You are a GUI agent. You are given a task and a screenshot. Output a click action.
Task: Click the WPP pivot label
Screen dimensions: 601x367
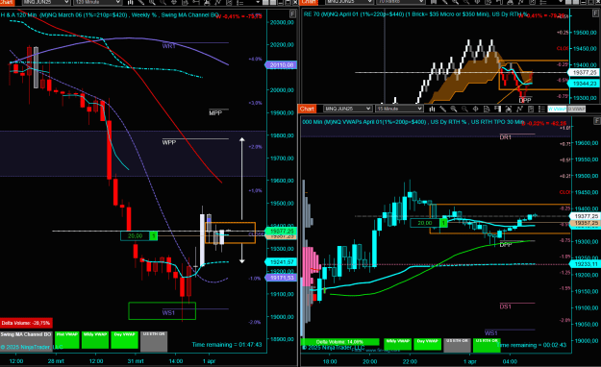coord(169,142)
